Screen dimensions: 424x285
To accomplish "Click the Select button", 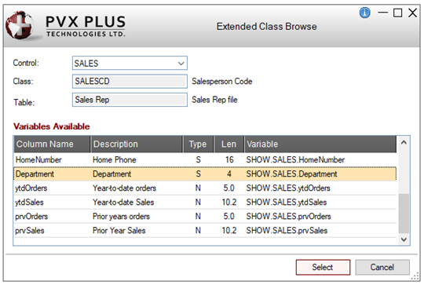I will click(323, 267).
